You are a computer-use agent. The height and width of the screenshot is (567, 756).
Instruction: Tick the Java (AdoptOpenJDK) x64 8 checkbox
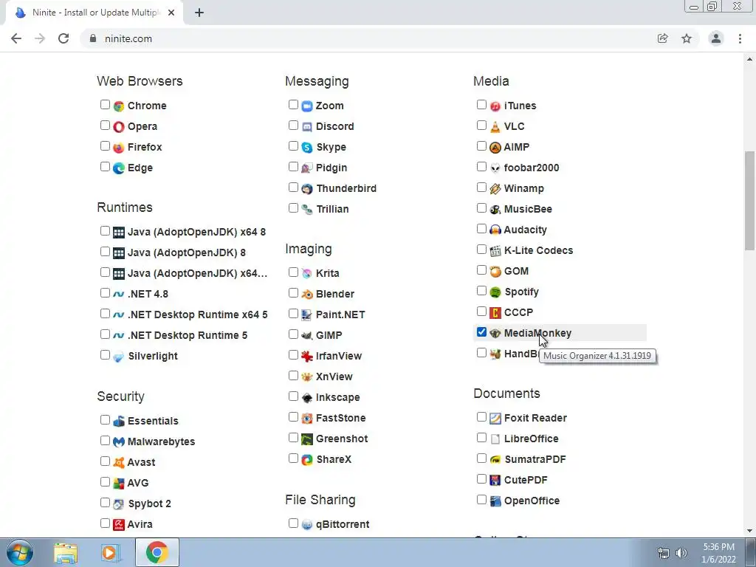click(105, 231)
